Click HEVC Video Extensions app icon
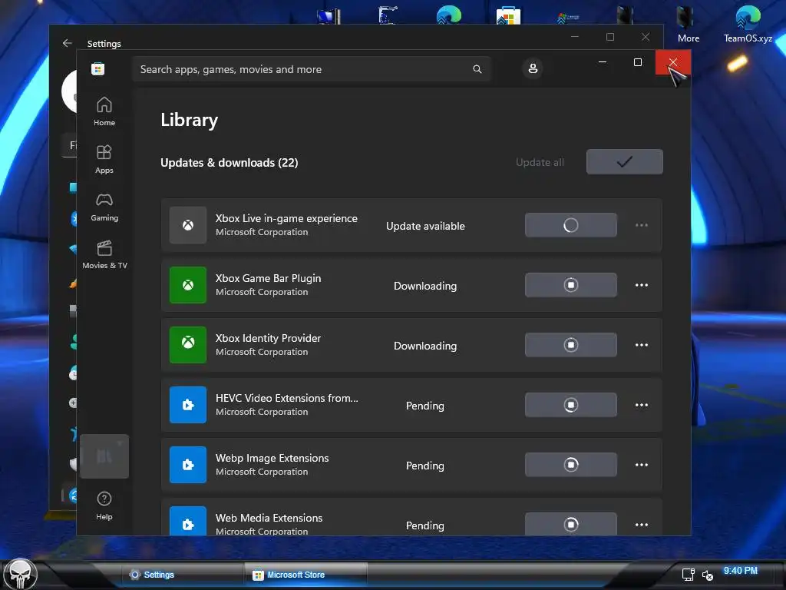 pyautogui.click(x=188, y=404)
